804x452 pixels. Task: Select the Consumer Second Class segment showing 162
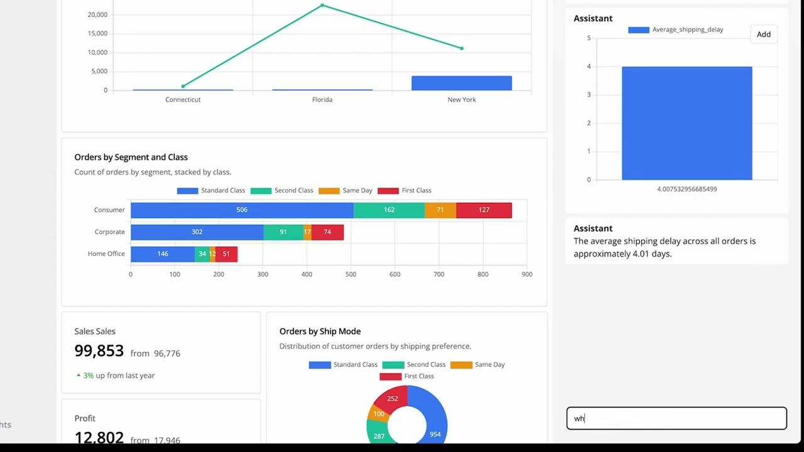[389, 210]
